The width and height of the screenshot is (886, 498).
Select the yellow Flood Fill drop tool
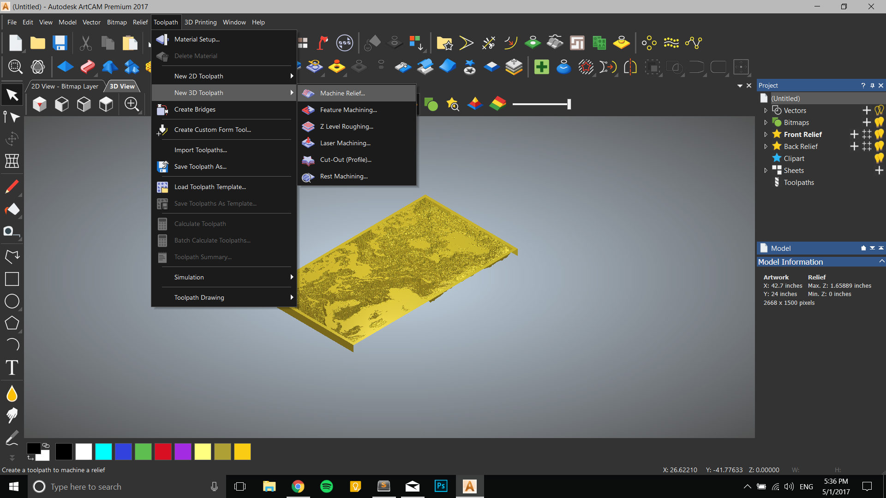pyautogui.click(x=12, y=394)
